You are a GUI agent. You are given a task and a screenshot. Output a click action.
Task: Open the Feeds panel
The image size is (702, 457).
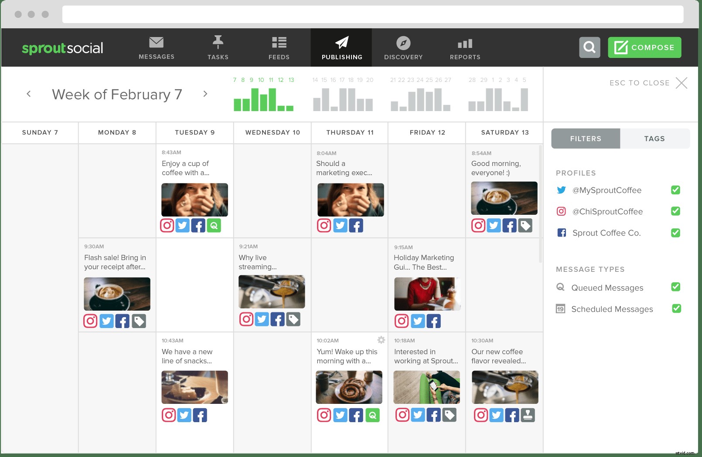click(279, 47)
